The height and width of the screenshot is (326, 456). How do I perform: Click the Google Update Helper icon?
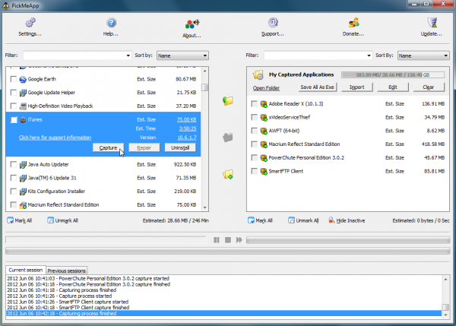pyautogui.click(x=23, y=93)
